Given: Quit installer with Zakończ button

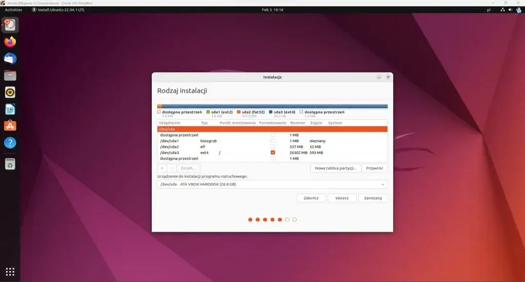Looking at the screenshot, I should [311, 198].
